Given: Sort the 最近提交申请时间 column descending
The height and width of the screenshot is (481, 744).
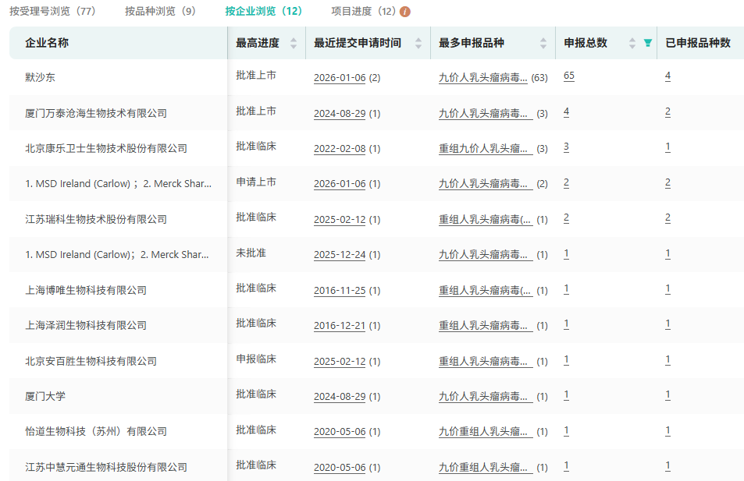Looking at the screenshot, I should click(418, 46).
